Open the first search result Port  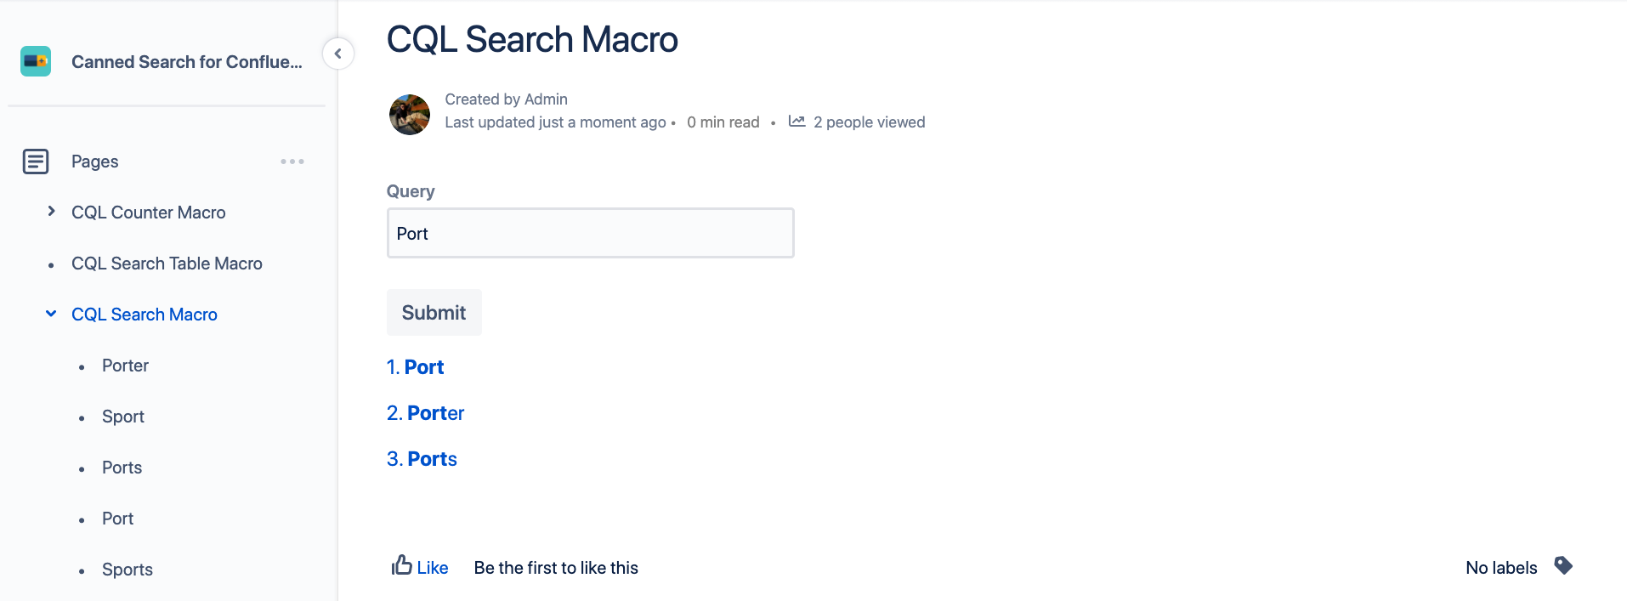pos(423,367)
